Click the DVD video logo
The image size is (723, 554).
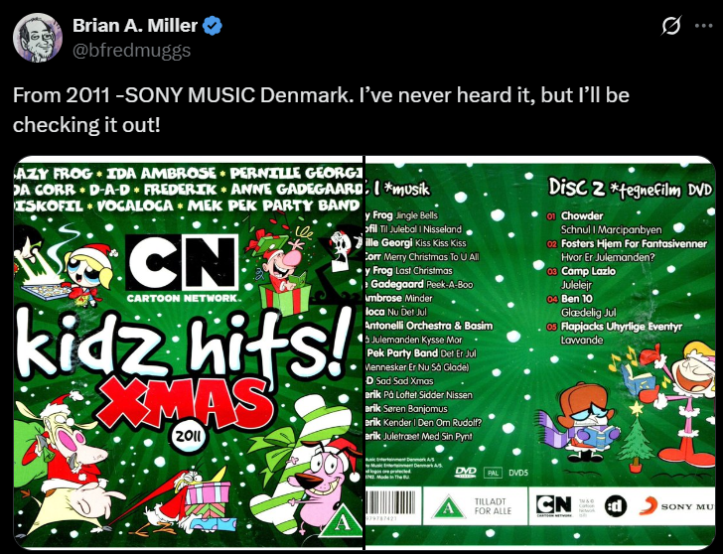click(465, 472)
